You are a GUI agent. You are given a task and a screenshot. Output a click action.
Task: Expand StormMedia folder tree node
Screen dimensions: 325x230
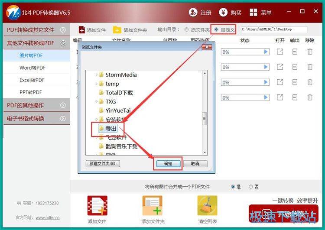tap(96, 75)
